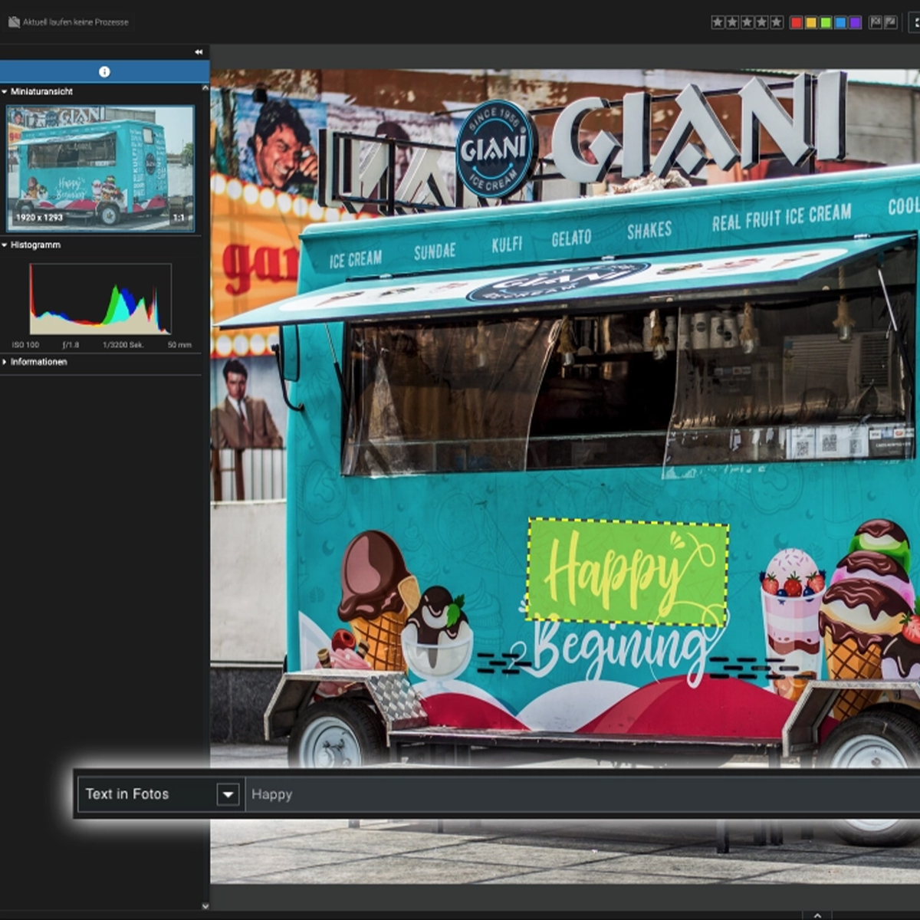Expand the Informationen section
The height and width of the screenshot is (920, 920).
5,362
